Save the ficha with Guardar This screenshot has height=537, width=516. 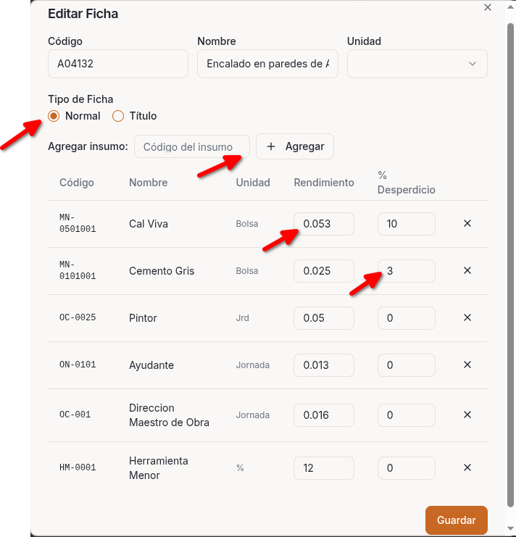click(x=456, y=520)
